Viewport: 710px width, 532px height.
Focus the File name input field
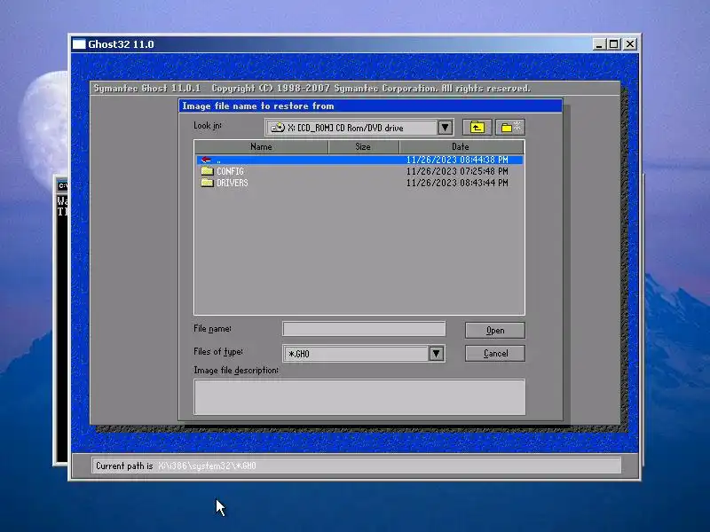click(x=364, y=329)
